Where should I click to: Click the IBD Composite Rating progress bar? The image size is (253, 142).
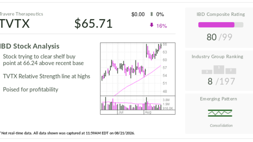click(221, 25)
